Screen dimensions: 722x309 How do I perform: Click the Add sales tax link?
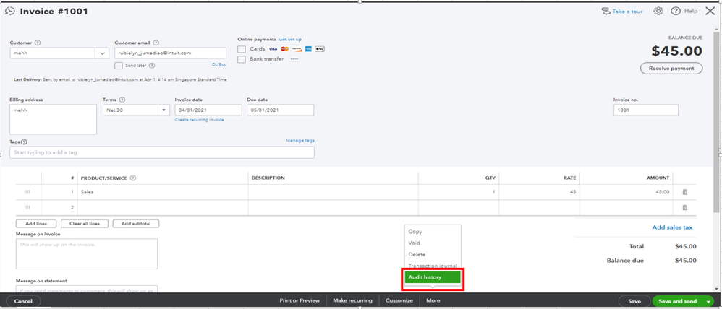tap(672, 227)
